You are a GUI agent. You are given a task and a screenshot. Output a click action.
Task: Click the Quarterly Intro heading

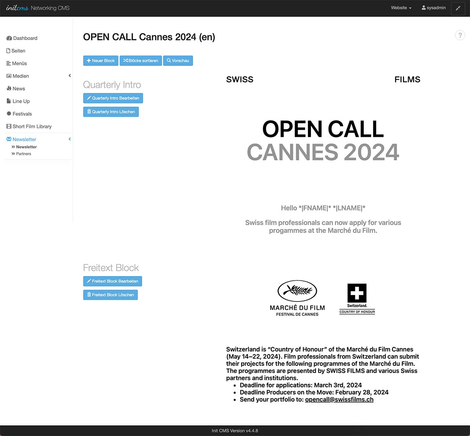click(x=112, y=85)
